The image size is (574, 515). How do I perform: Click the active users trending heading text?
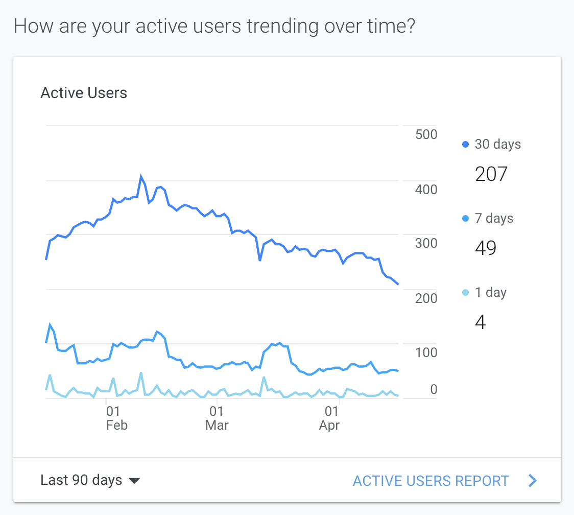tap(214, 26)
